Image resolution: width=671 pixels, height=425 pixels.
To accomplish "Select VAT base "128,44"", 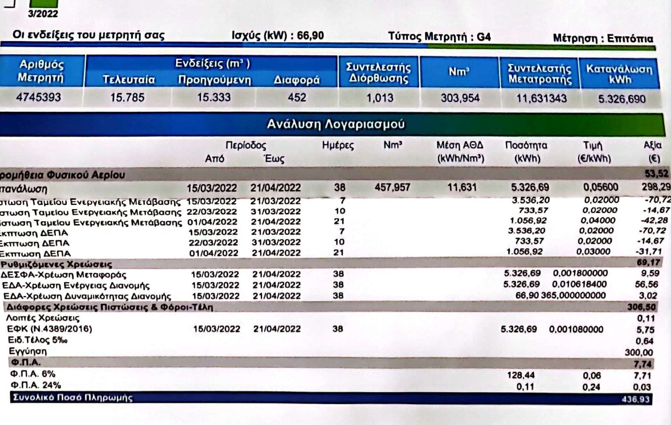I will pos(521,375).
